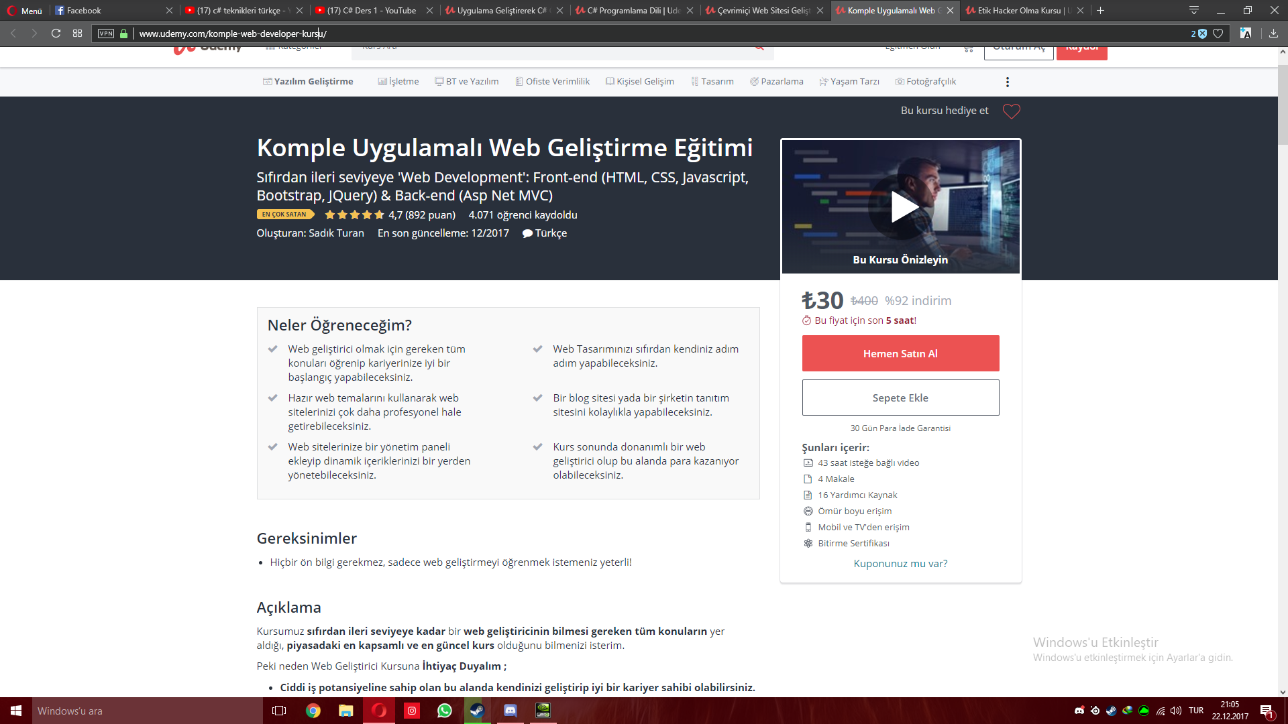
Task: Open Chrome from taskbar
Action: pos(313,711)
